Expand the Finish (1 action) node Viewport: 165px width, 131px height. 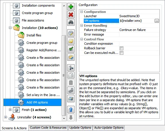(x=10, y=110)
